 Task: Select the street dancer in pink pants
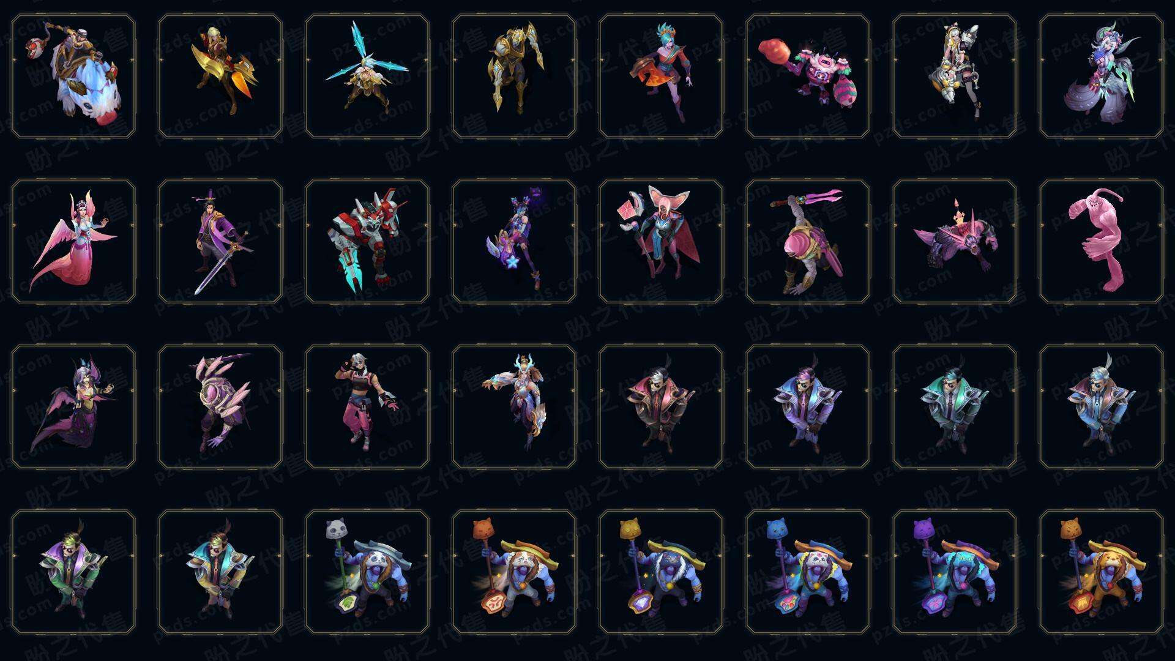[367, 406]
